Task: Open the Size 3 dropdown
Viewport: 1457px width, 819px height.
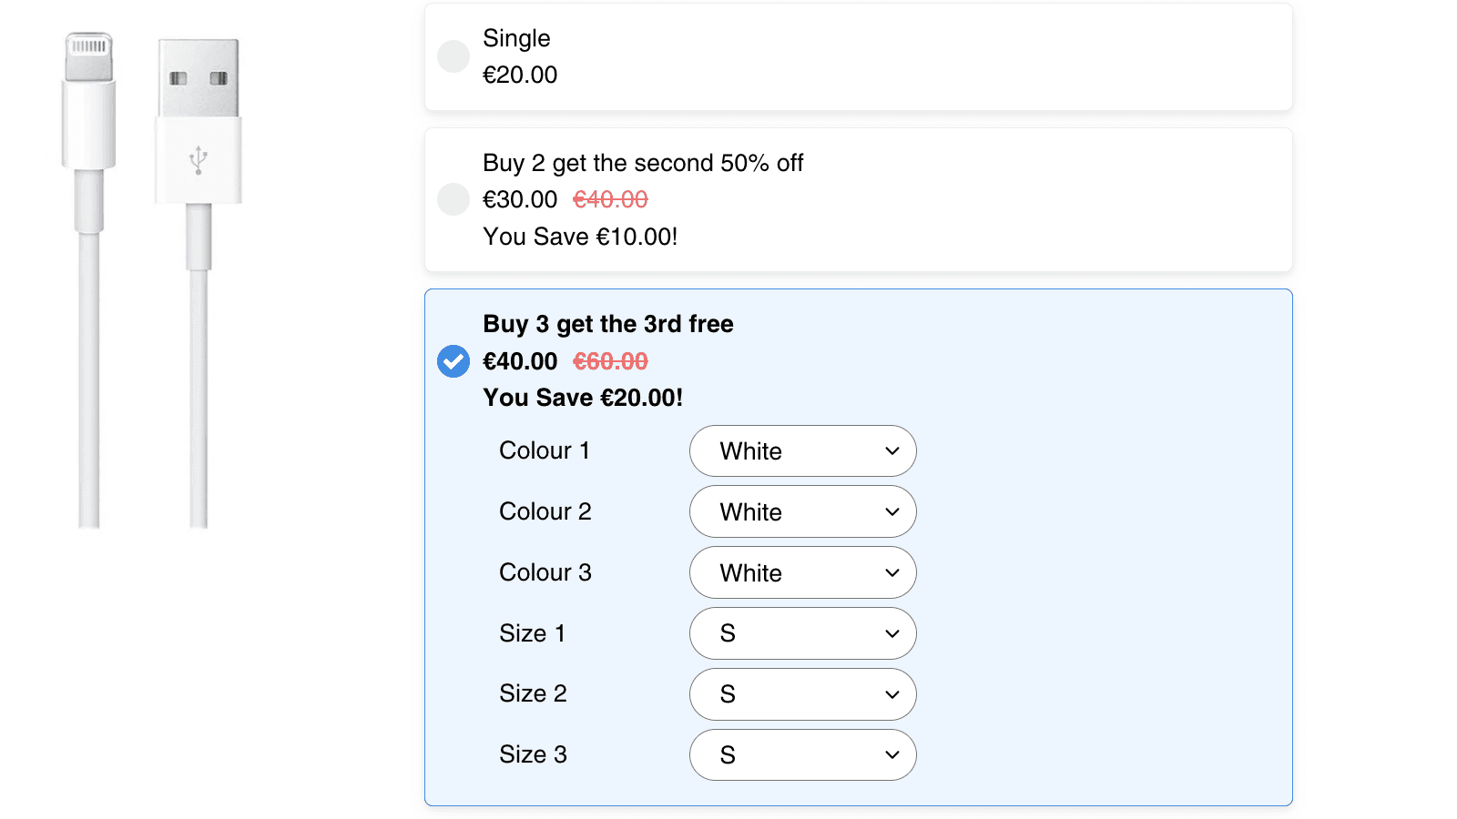Action: 802,755
